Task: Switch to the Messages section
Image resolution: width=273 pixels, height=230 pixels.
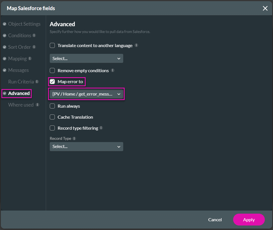Action: (18, 70)
